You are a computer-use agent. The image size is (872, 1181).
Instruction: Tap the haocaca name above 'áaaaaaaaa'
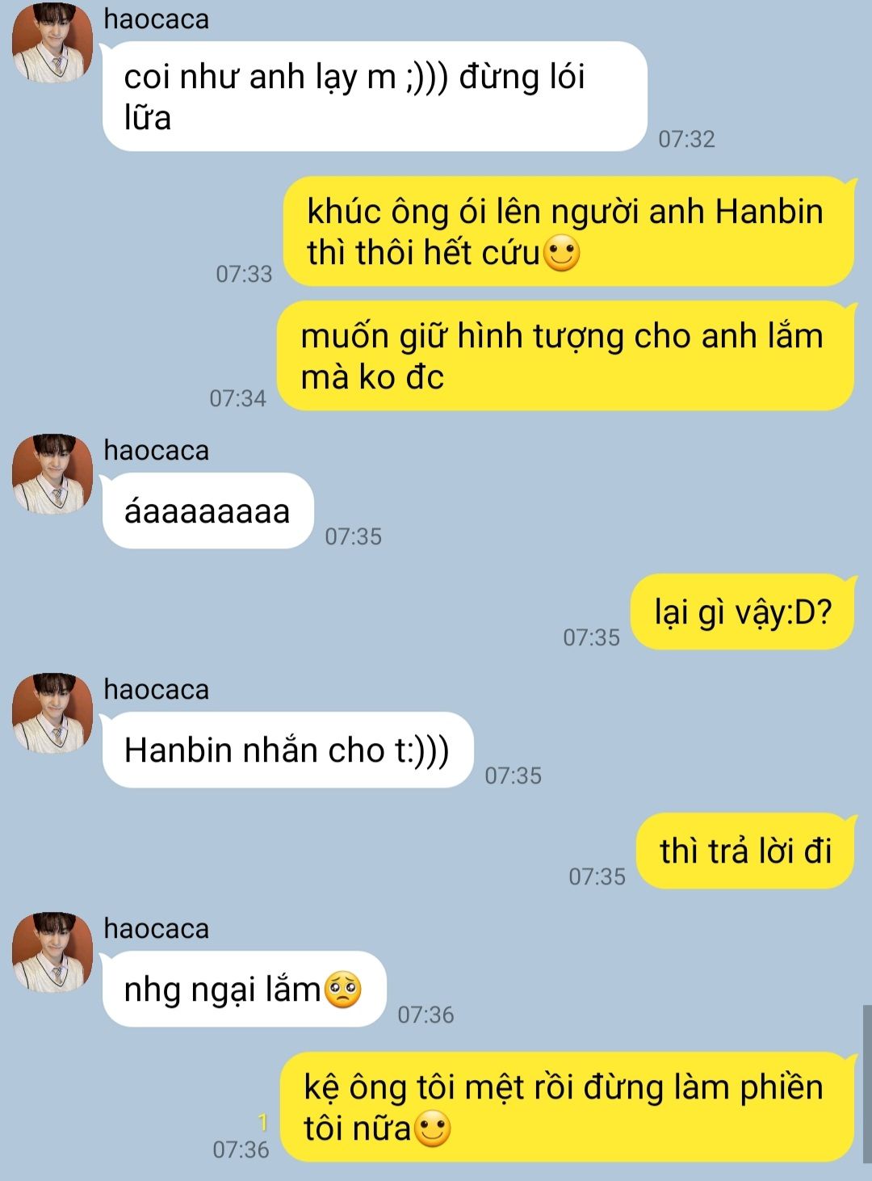[157, 450]
